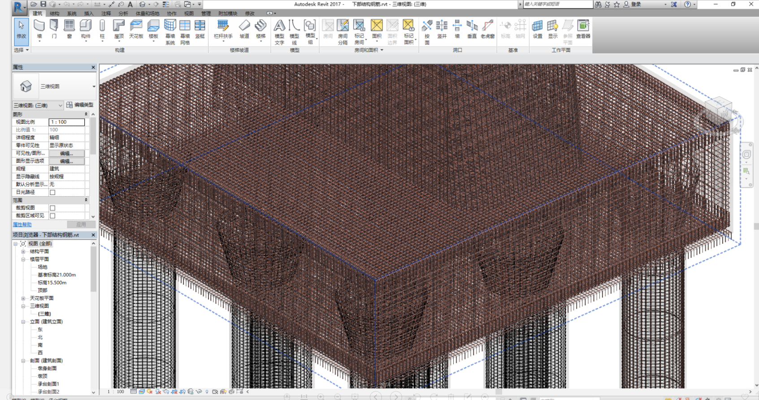Open the 注释 ribbon tab
The image size is (759, 400).
(106, 13)
